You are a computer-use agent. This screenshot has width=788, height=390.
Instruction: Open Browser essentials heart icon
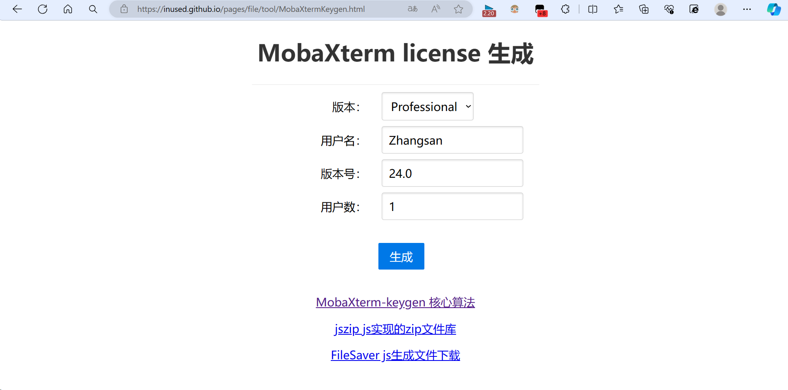pyautogui.click(x=669, y=9)
